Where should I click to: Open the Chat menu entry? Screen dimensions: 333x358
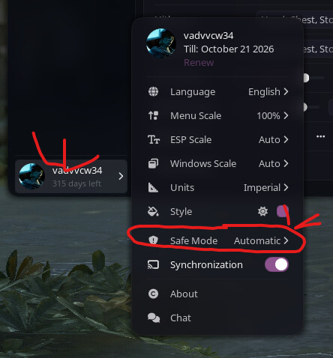click(217, 318)
